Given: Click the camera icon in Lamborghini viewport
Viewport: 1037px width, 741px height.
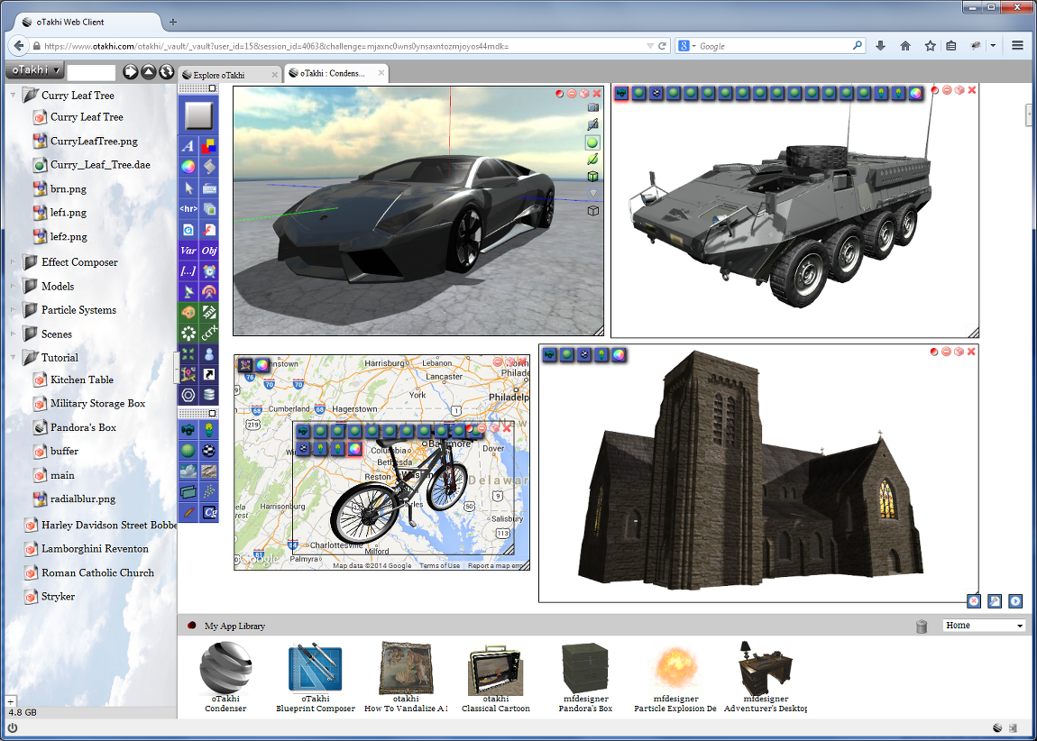Looking at the screenshot, I should (593, 107).
